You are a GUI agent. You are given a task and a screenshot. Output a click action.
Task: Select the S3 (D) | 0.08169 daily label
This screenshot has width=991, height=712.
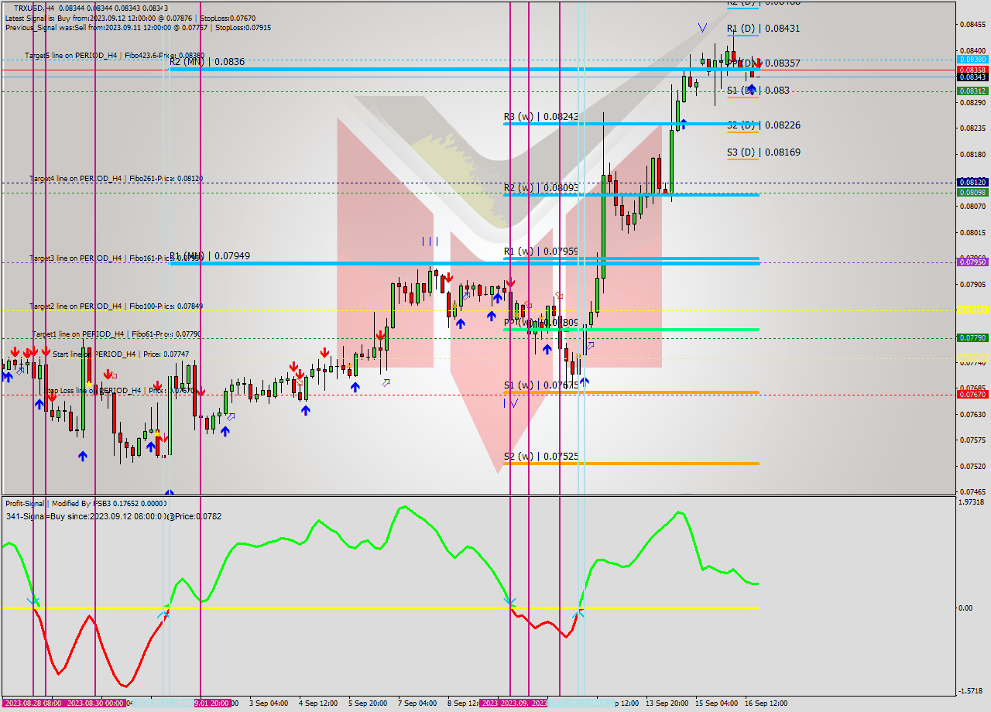tap(763, 152)
